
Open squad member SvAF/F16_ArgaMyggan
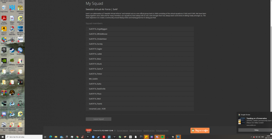coord(140,29)
